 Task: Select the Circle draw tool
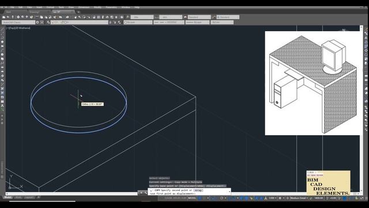(2, 55)
